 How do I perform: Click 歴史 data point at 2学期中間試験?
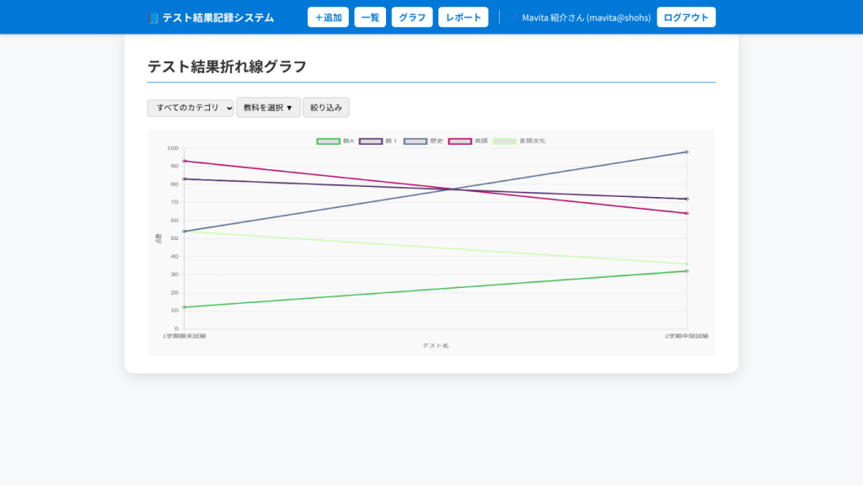click(687, 152)
